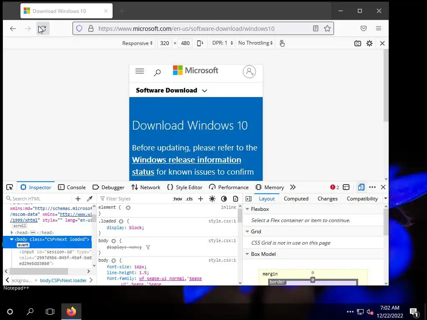Activate the pick element tool
This screenshot has height=320, width=427.
(x=10, y=187)
